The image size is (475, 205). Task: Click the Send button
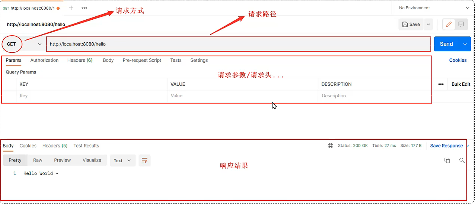[447, 44]
